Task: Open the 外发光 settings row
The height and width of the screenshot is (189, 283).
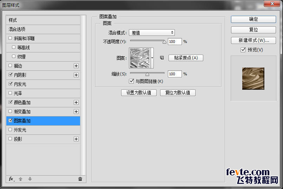Action: pos(43,130)
